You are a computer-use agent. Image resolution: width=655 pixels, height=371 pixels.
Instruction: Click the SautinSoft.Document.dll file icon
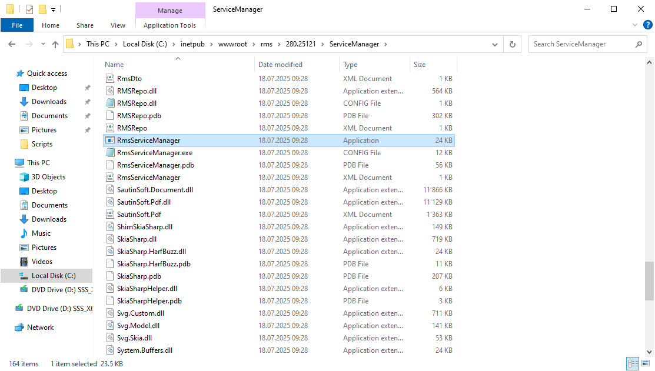(110, 190)
